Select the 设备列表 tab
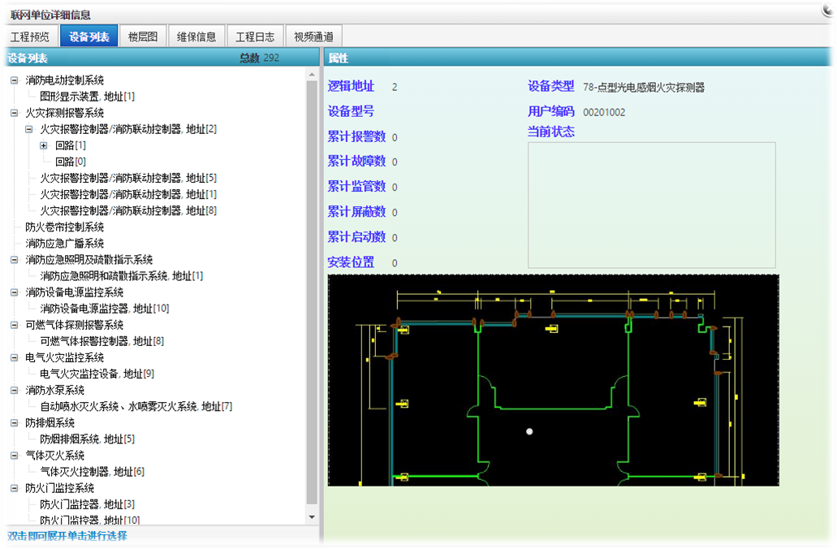Viewport: 837px width, 549px height. point(89,37)
